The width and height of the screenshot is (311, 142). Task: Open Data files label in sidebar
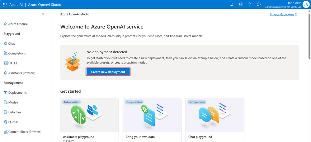(15, 112)
